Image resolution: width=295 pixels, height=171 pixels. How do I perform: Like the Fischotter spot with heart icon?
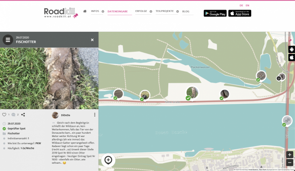point(4,115)
